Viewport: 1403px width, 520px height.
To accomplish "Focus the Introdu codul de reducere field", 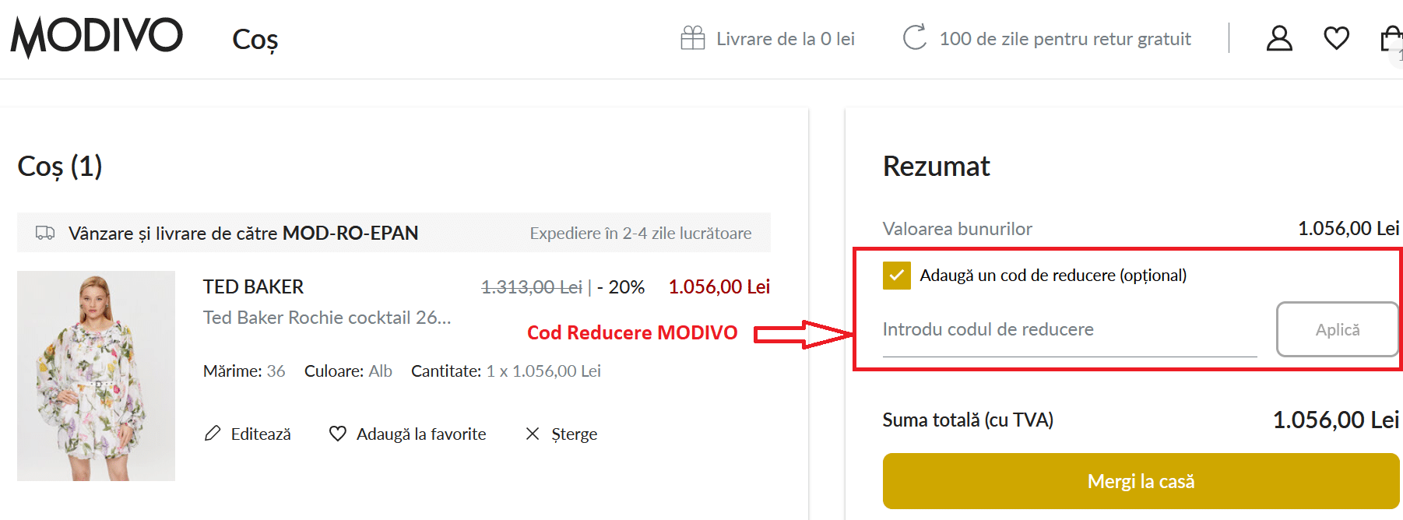I will (1069, 330).
